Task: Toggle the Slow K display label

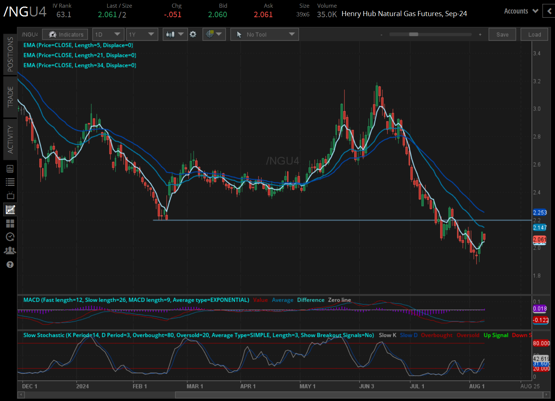Action: [388, 335]
